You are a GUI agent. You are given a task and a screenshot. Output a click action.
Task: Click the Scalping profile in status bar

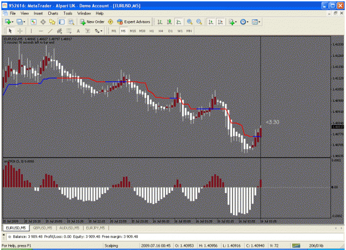coord(111,246)
